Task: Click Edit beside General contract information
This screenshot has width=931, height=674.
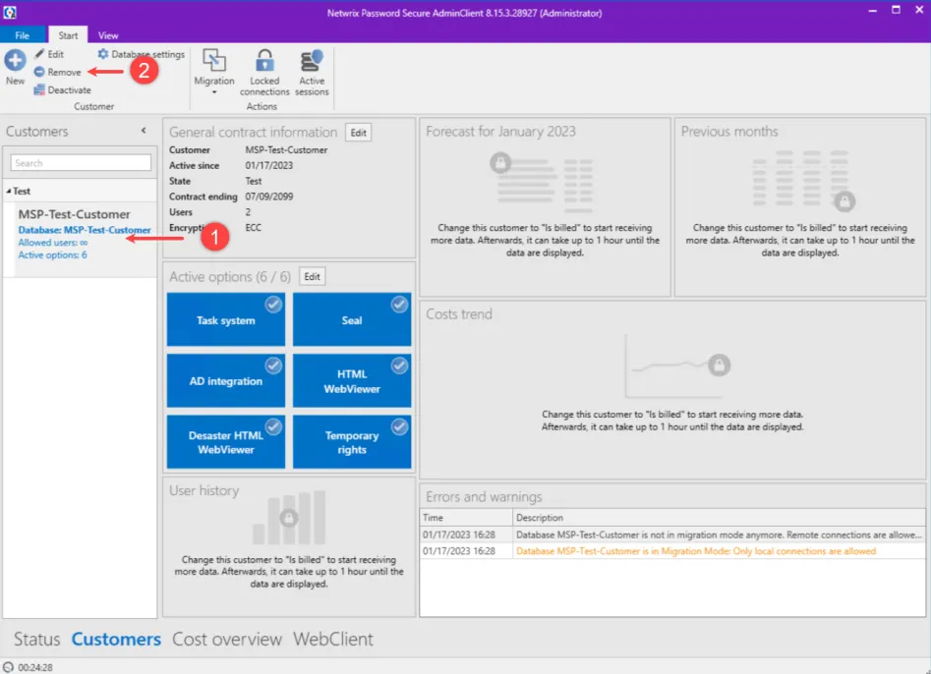Action: point(358,133)
